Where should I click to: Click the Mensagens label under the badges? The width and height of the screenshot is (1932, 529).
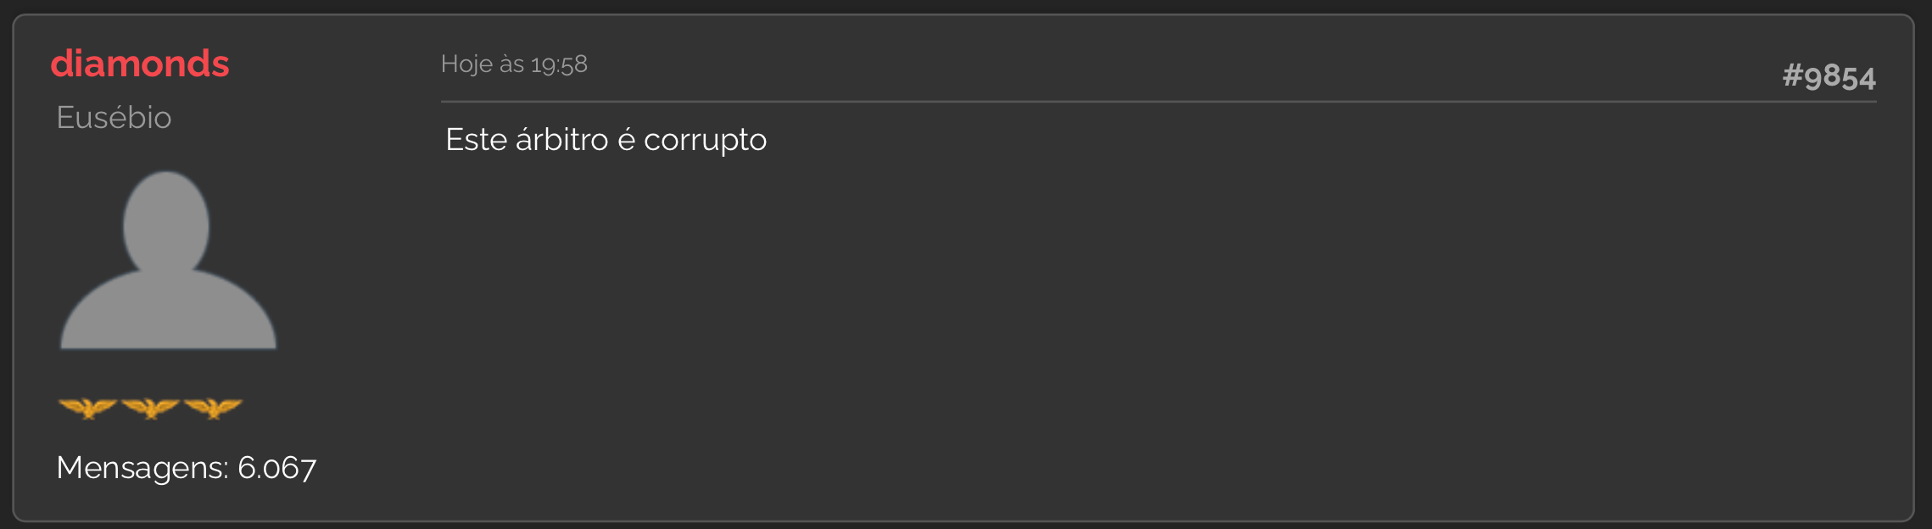[x=142, y=468]
